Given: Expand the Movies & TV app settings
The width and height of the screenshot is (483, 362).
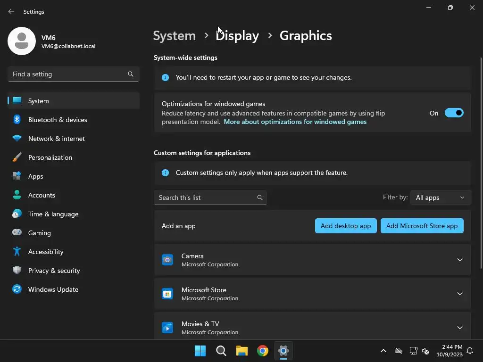Looking at the screenshot, I should (x=459, y=328).
